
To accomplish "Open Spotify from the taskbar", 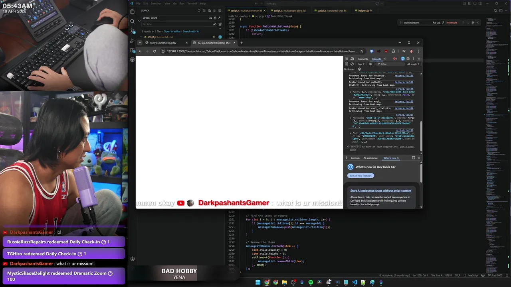I will 311,282.
